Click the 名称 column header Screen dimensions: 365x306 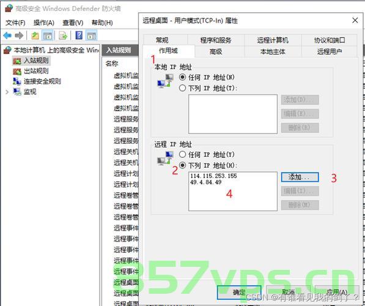pos(112,64)
